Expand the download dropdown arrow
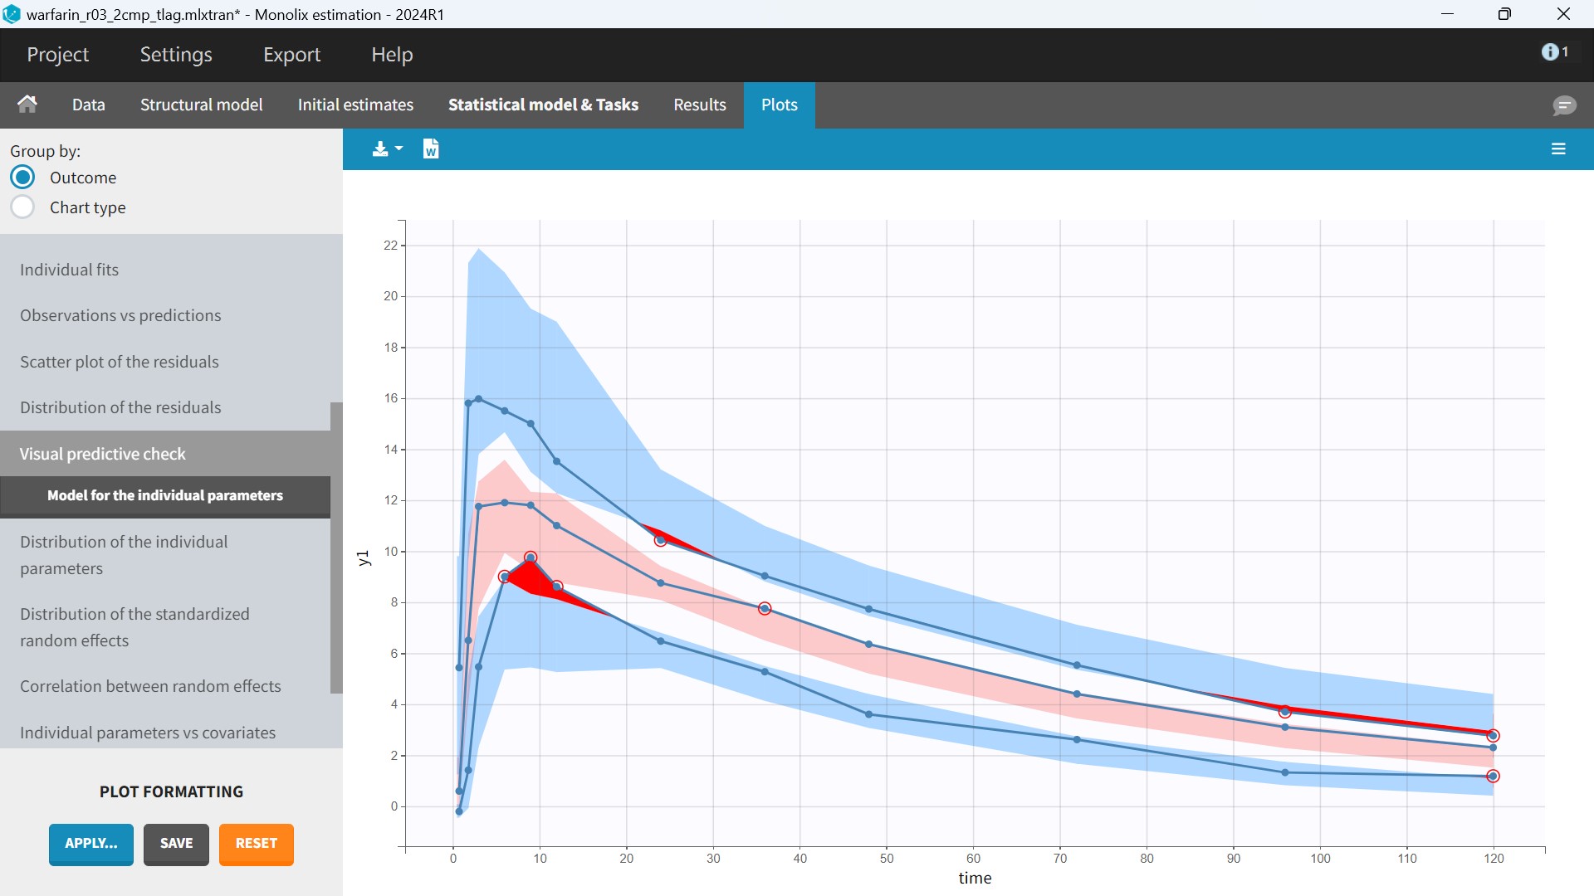Image resolution: width=1594 pixels, height=896 pixels. click(x=399, y=149)
